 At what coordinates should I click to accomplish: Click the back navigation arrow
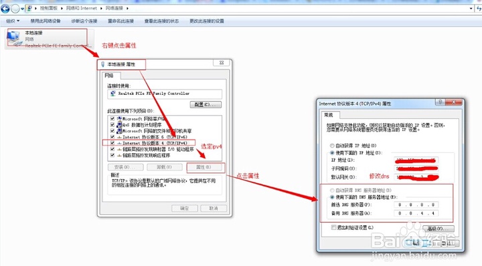(5, 8)
